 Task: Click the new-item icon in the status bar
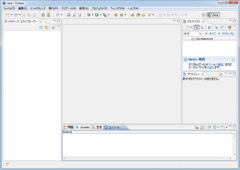(7, 164)
